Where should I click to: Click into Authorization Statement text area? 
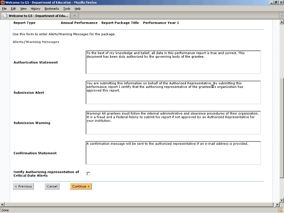(173, 62)
